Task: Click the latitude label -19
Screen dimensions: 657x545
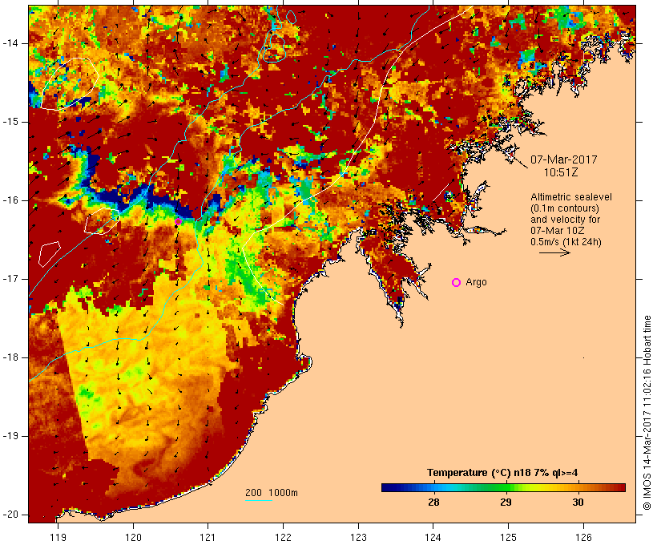Action: point(10,436)
